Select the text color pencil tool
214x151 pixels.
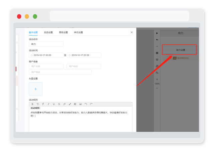pyautogui.click(x=65, y=104)
